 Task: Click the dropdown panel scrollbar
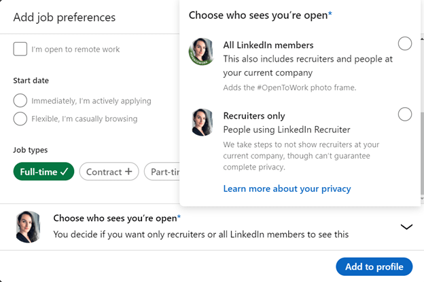pyautogui.click(x=422, y=153)
